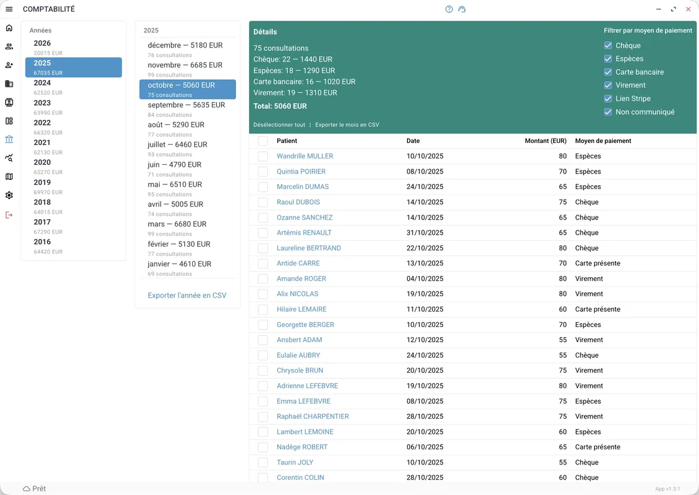
Task: Choose mars — 6680 EUR
Action: coord(187,228)
